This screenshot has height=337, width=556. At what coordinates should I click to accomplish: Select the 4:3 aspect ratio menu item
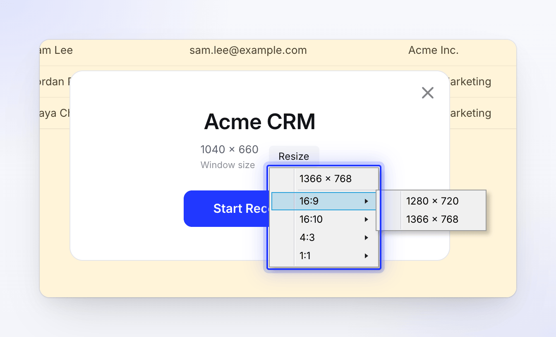[x=324, y=238]
